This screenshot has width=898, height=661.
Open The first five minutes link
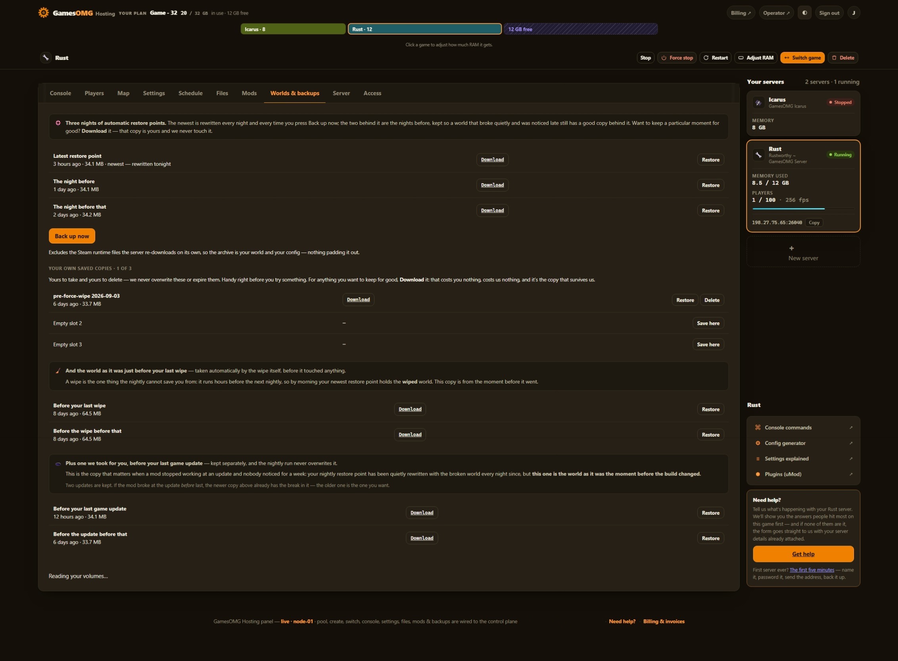[812, 570]
